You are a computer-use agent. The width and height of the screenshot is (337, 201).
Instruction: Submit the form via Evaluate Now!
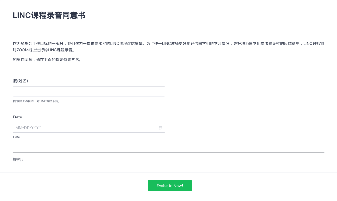[170, 185]
